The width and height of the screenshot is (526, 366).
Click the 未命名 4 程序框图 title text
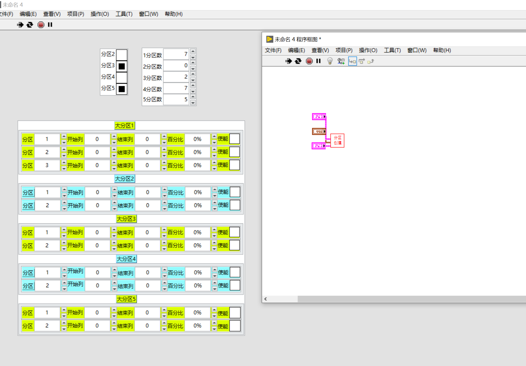pos(298,39)
